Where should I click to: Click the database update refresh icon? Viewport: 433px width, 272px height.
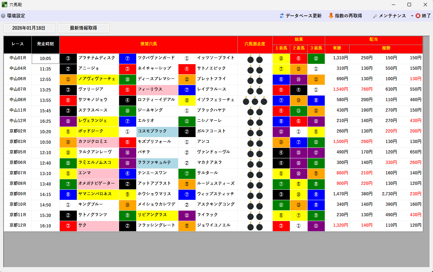282,16
